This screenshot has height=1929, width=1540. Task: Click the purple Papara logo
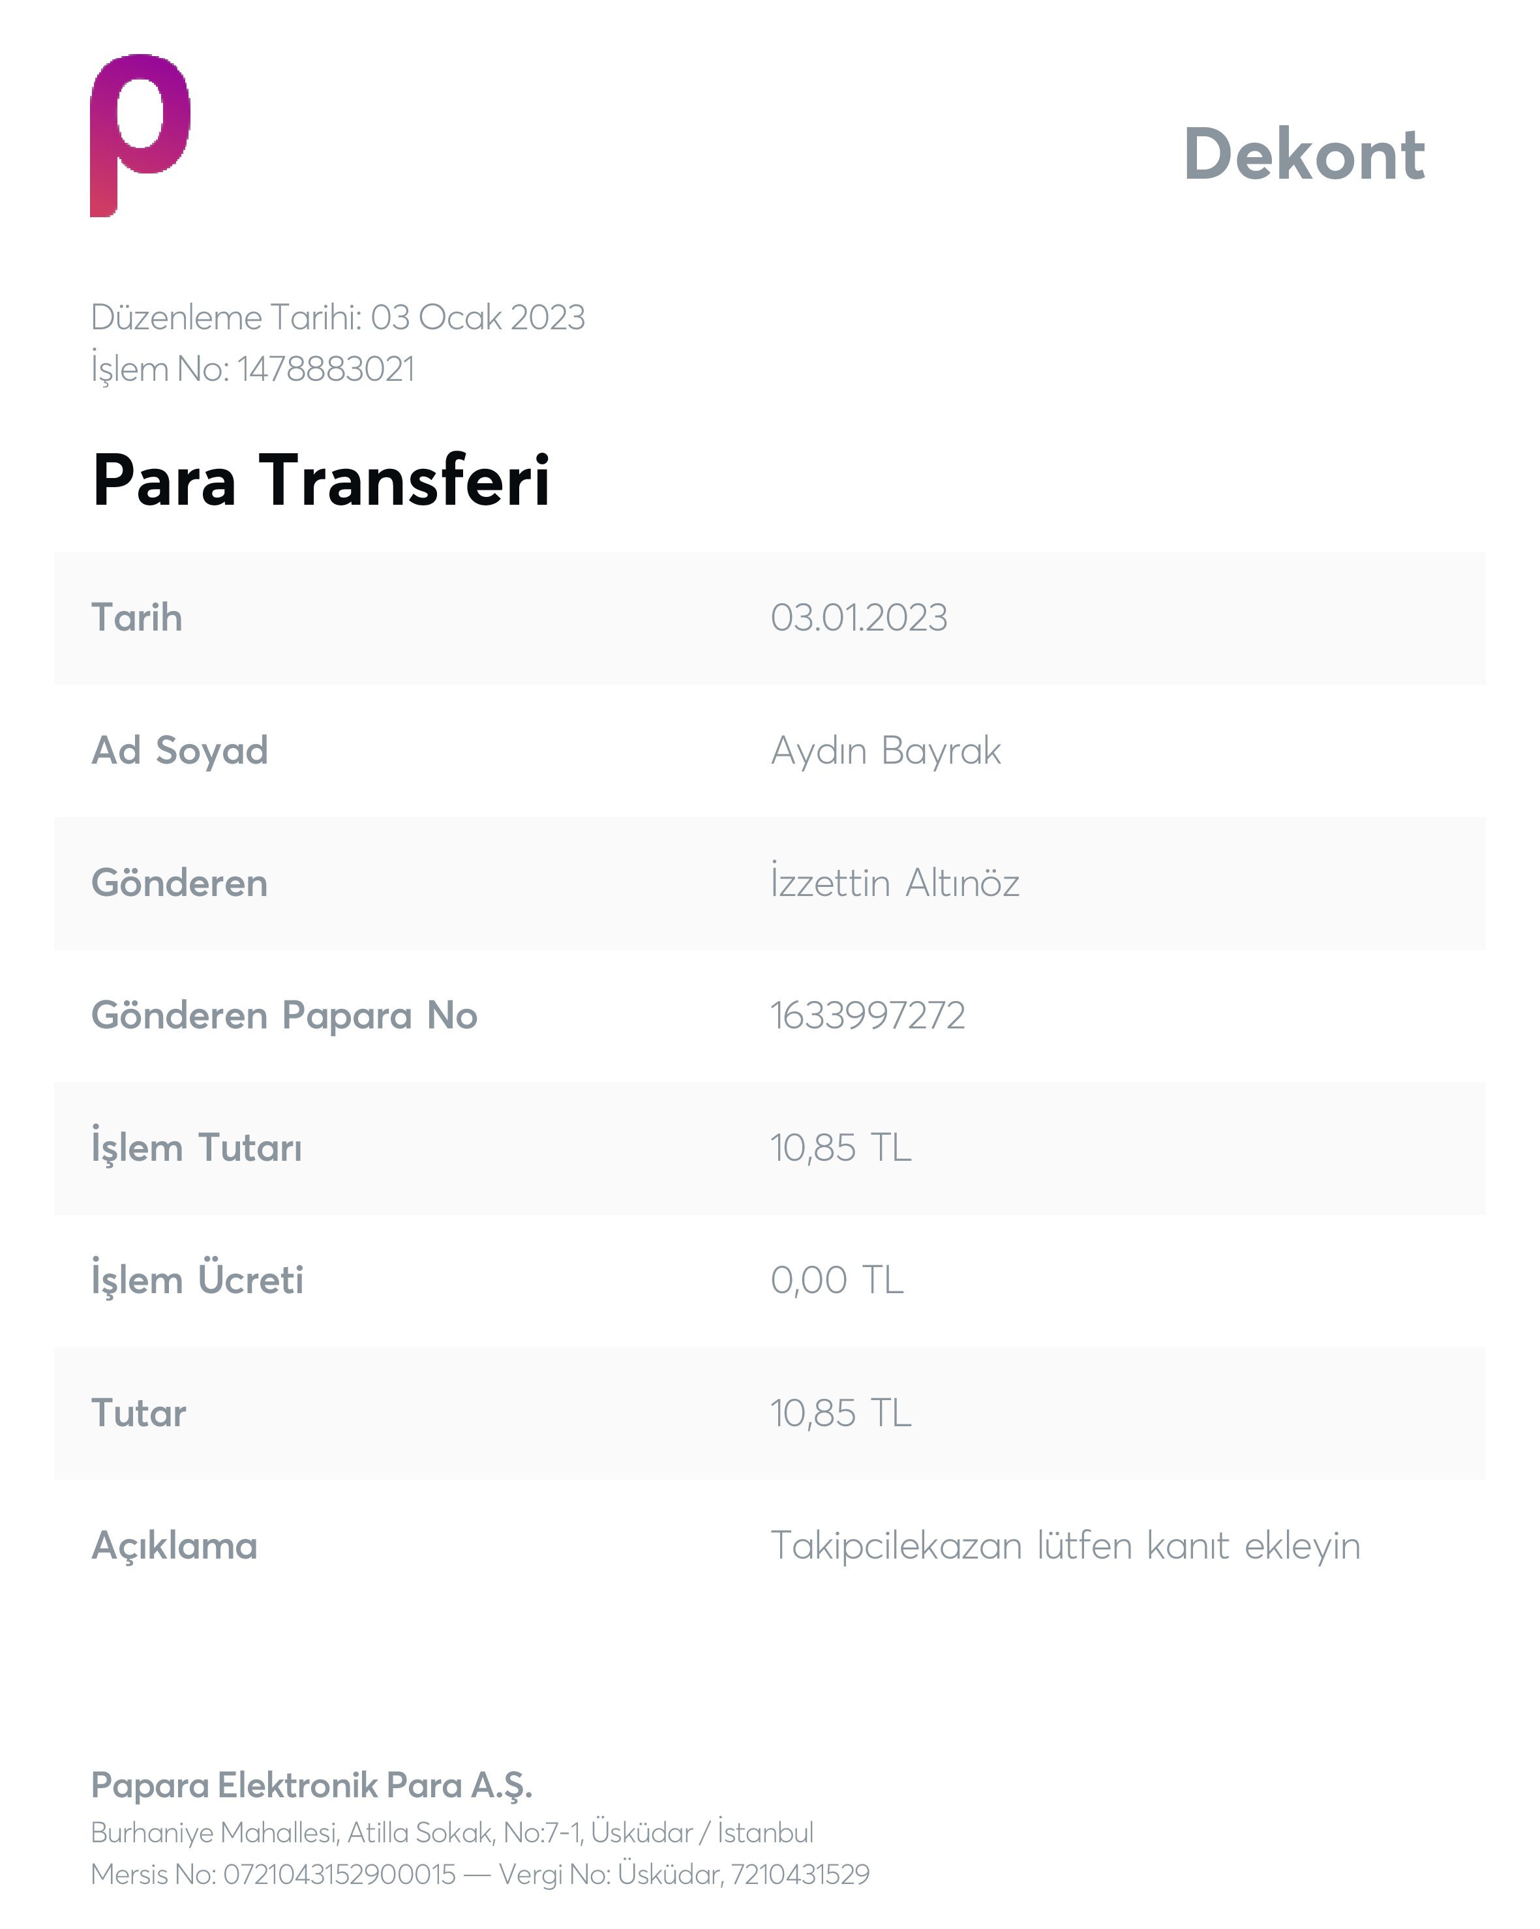tap(140, 134)
